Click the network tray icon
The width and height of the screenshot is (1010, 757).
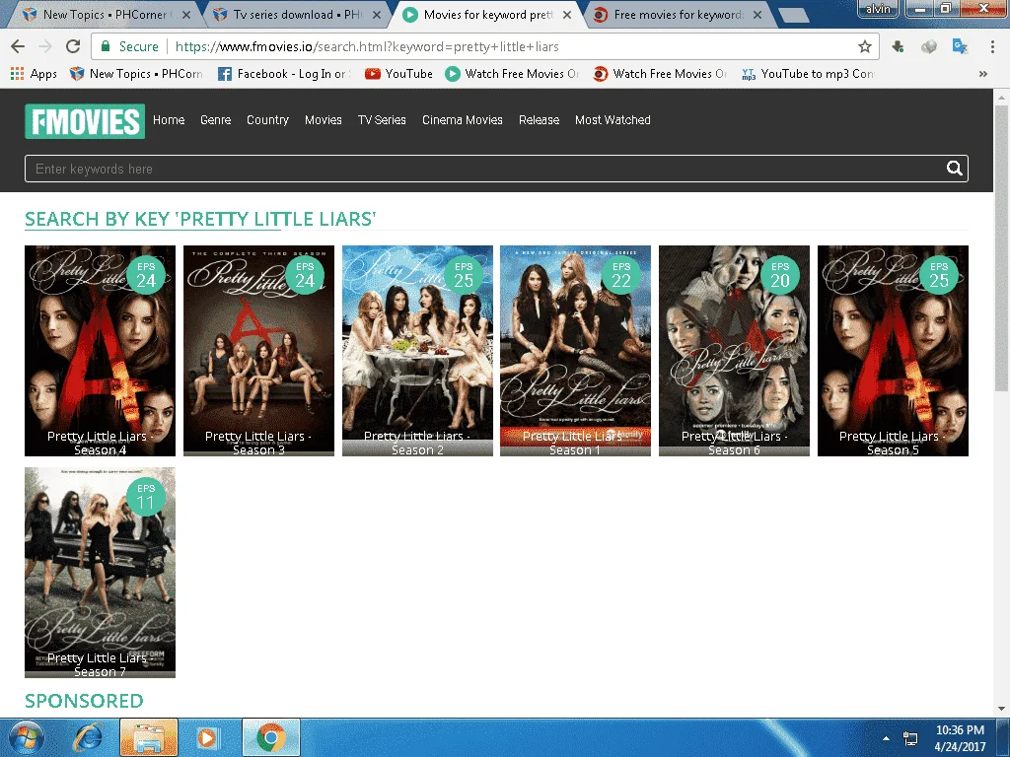tap(910, 738)
